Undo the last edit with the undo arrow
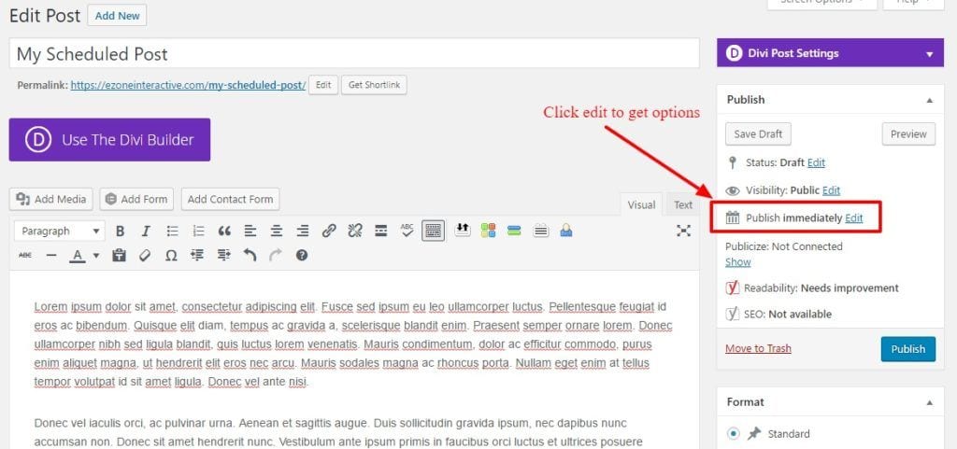 [x=250, y=255]
